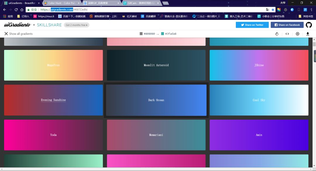Viewport: 316px width, 171px height.
Task: Select the Moonlit Asteroid gradient card
Action: click(x=156, y=65)
